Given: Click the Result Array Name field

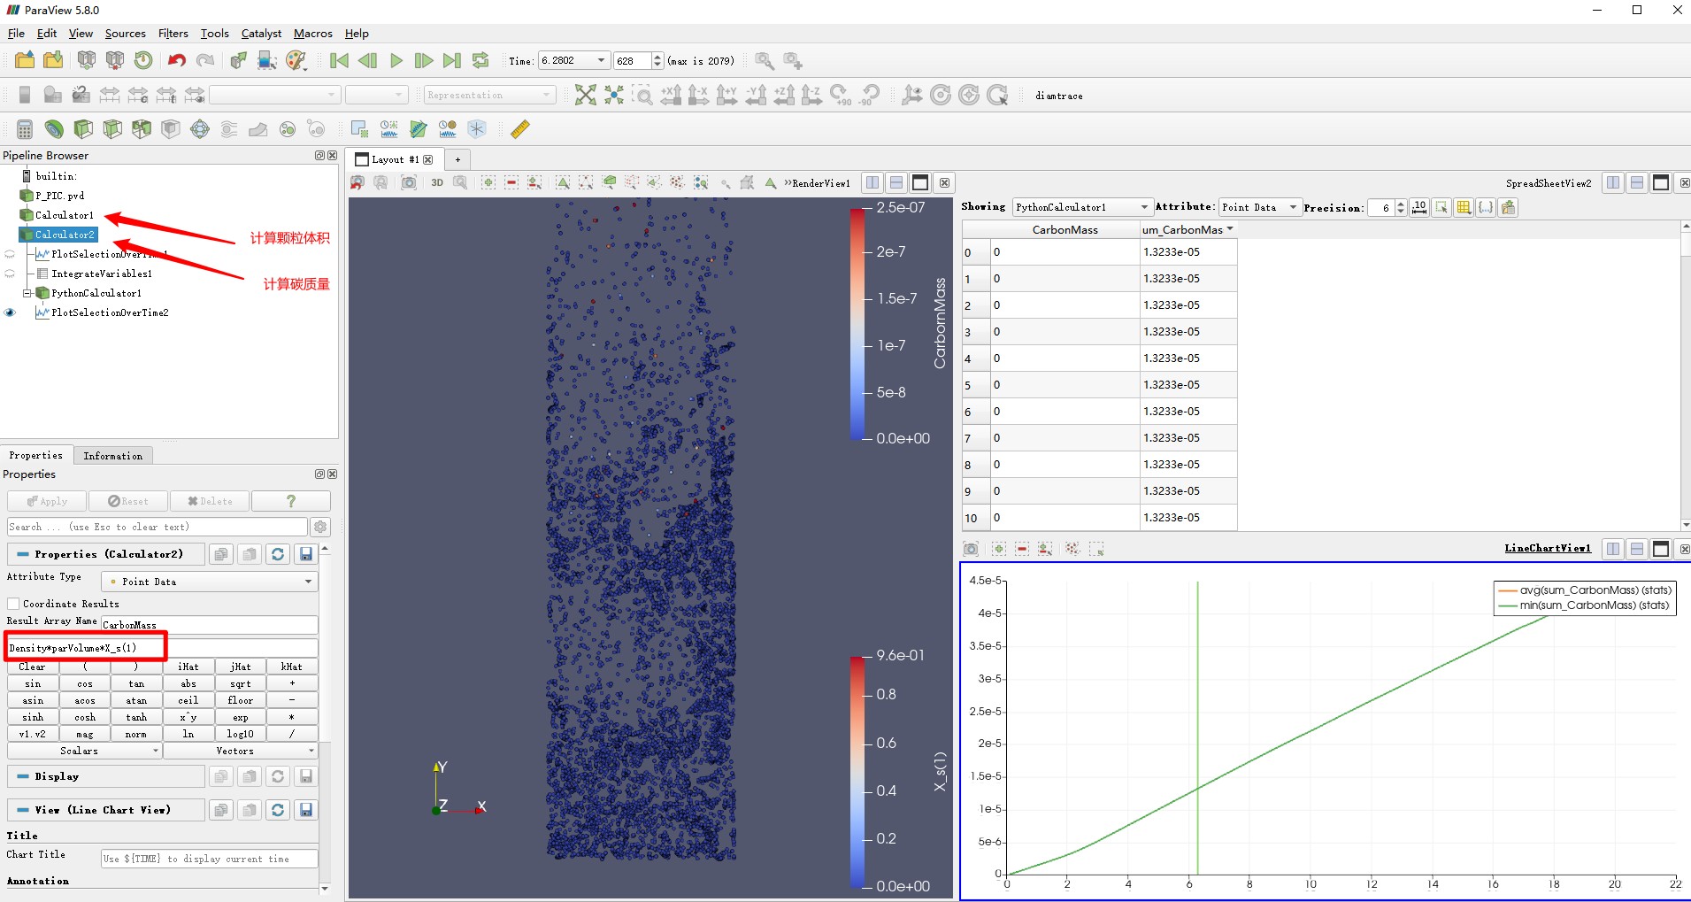Looking at the screenshot, I should [x=209, y=624].
